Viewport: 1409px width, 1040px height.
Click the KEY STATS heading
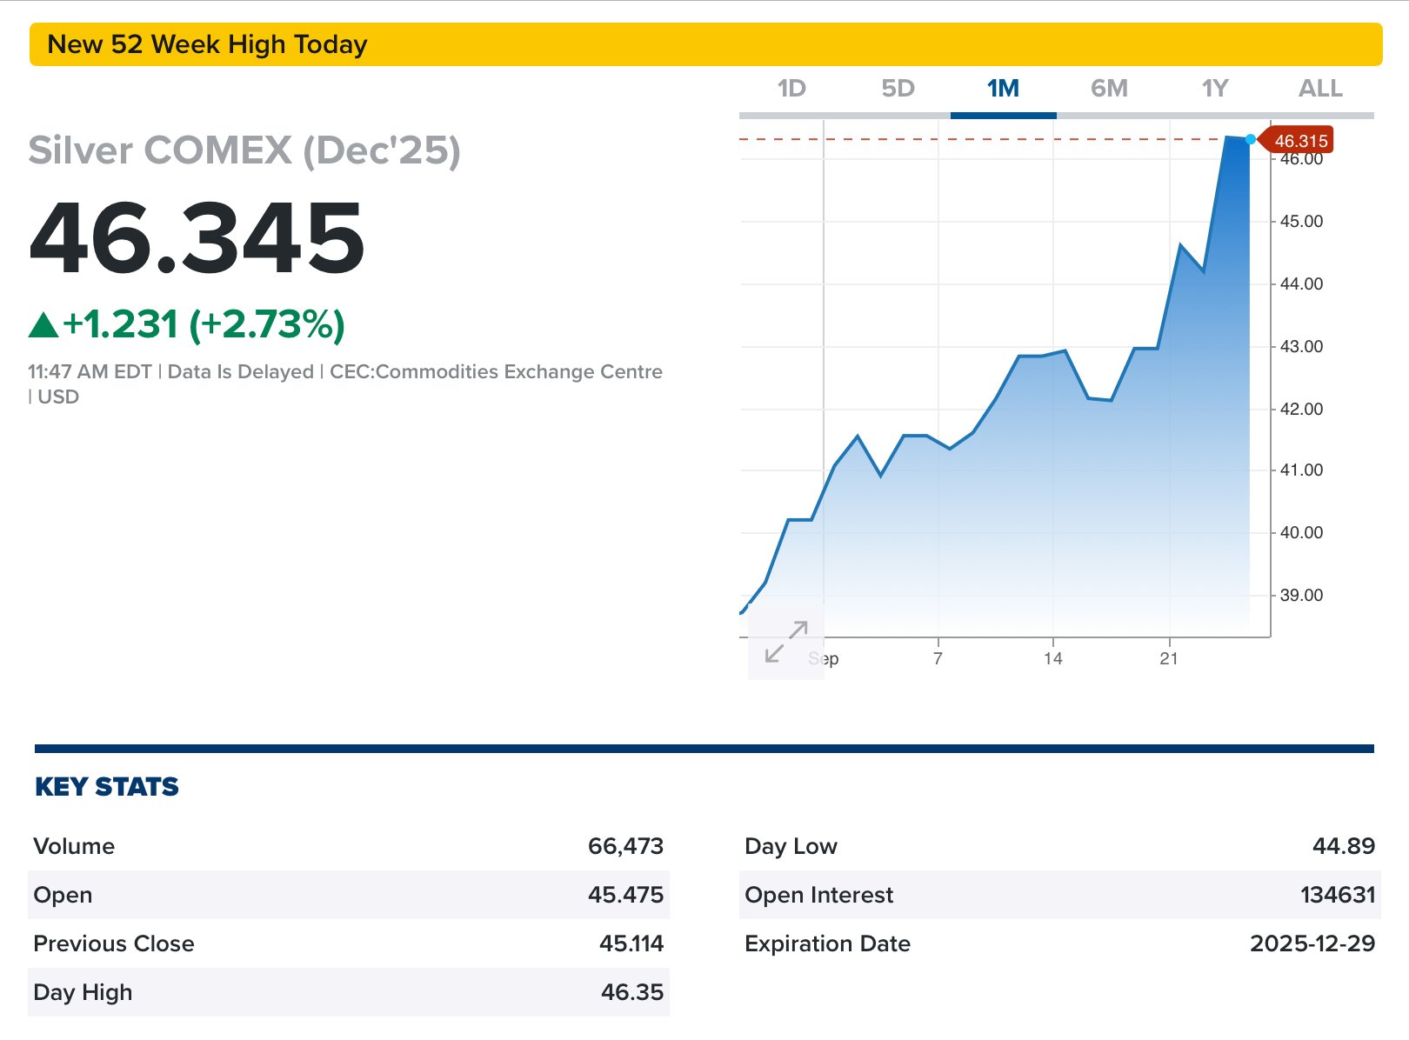(x=107, y=787)
